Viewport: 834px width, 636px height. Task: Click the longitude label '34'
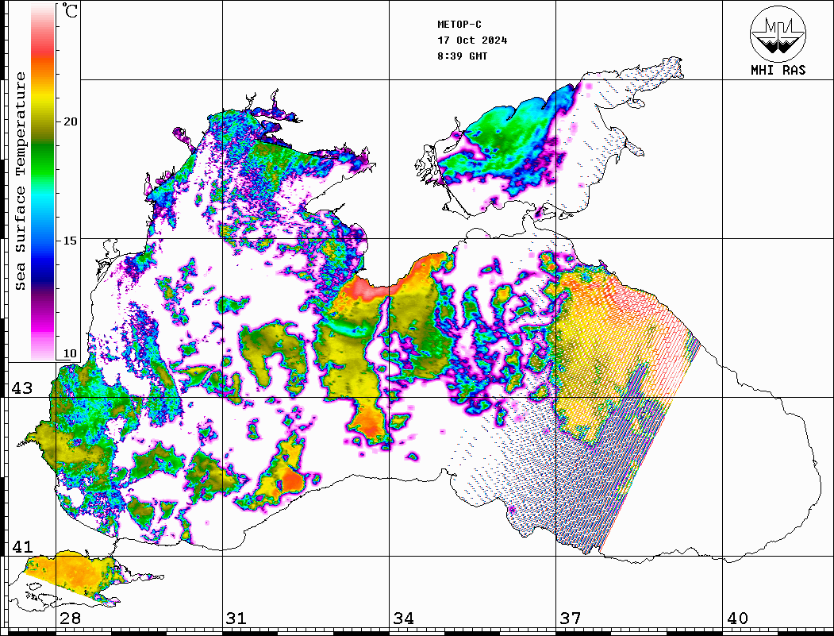(404, 619)
